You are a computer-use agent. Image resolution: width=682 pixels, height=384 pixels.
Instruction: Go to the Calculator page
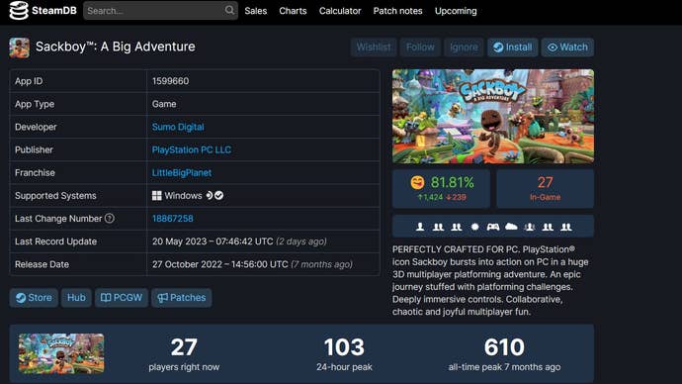(340, 11)
